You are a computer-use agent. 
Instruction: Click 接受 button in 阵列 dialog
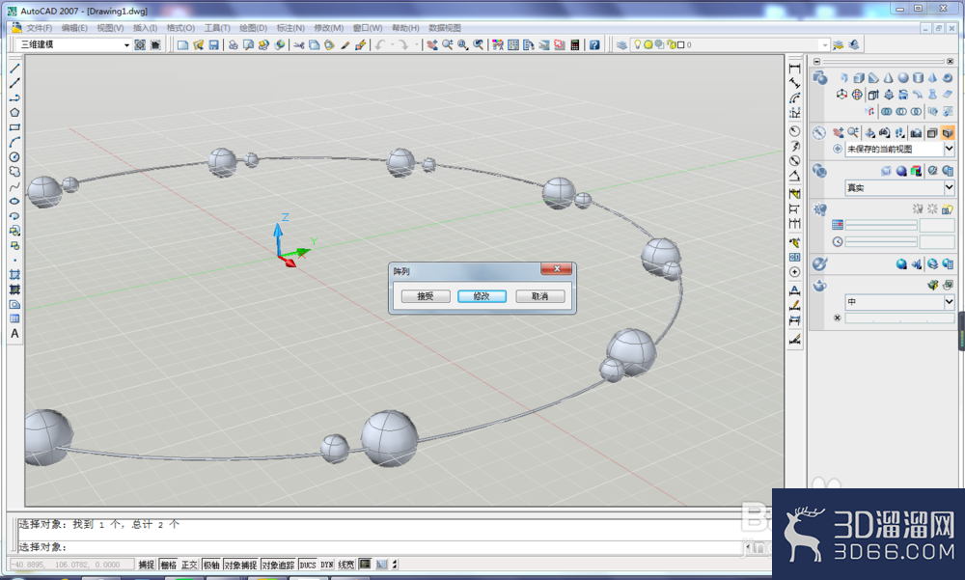[426, 296]
